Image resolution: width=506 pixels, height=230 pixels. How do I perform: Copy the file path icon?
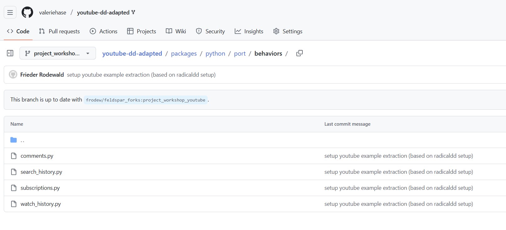(300, 53)
